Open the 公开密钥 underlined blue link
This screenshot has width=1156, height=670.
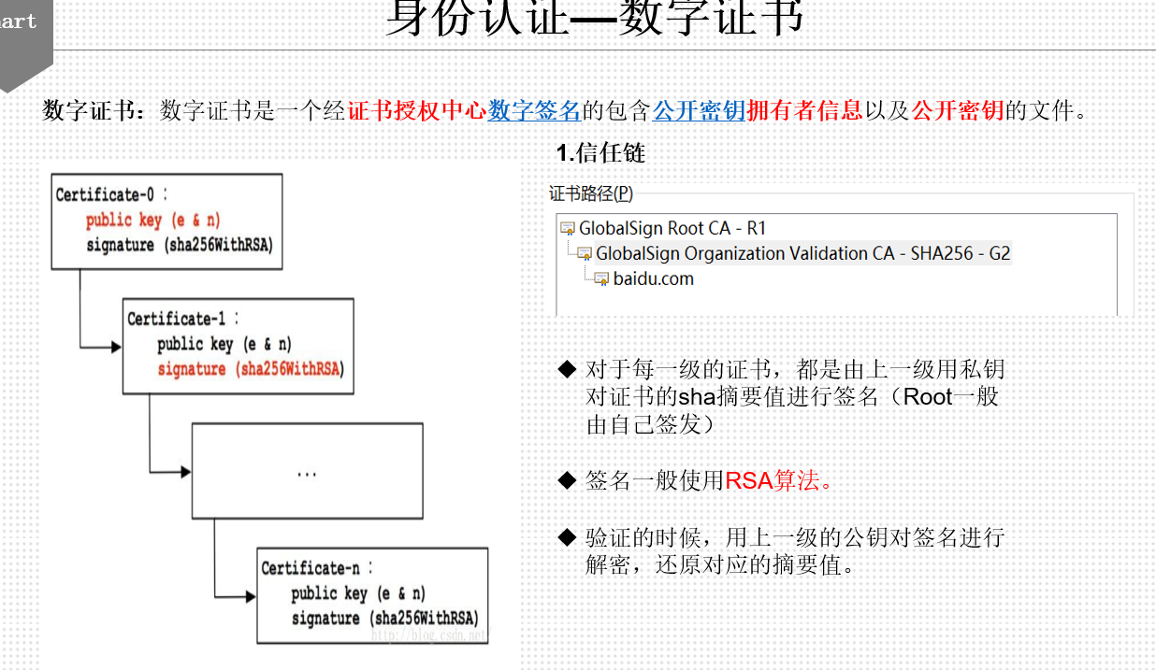point(699,111)
